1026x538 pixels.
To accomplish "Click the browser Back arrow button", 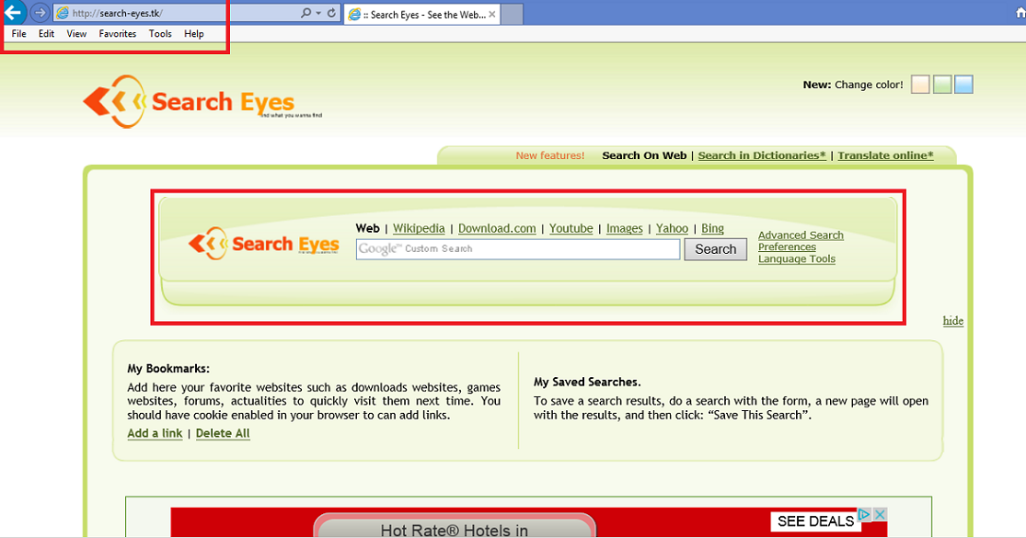I will (x=13, y=12).
